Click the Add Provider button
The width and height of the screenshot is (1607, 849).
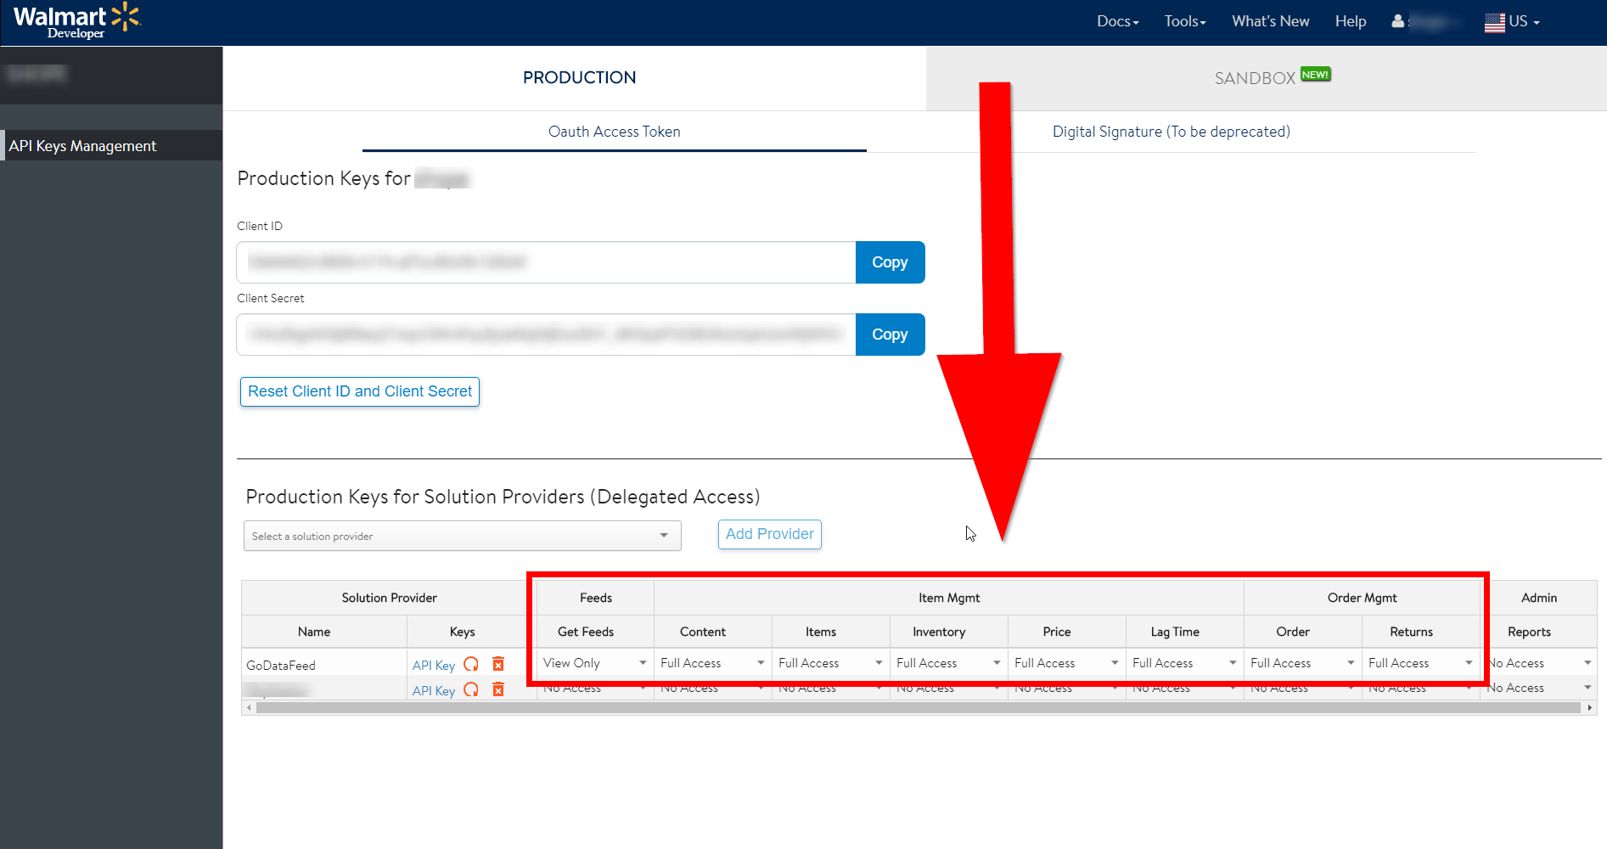[x=769, y=534]
